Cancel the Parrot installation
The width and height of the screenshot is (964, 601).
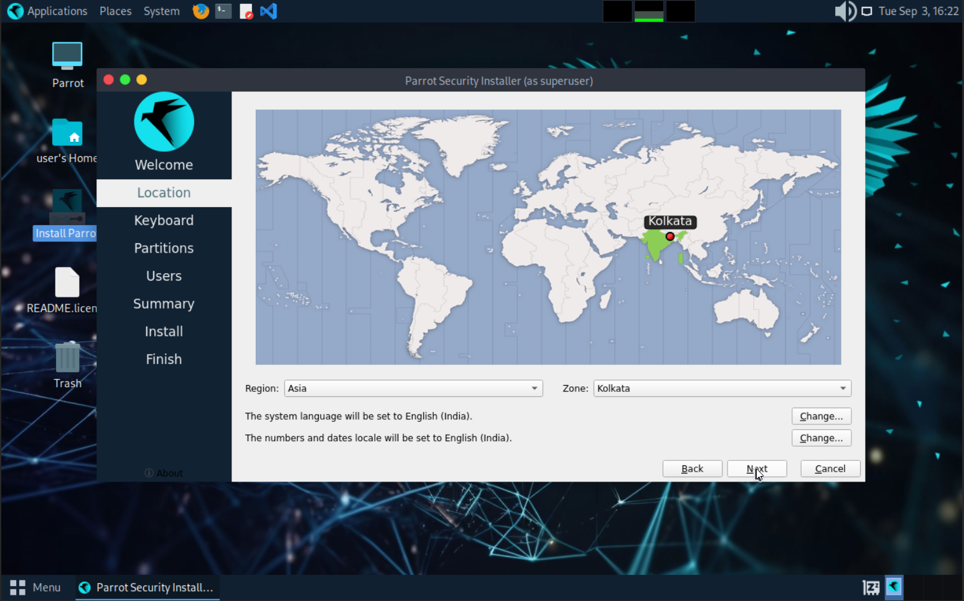pyautogui.click(x=830, y=468)
